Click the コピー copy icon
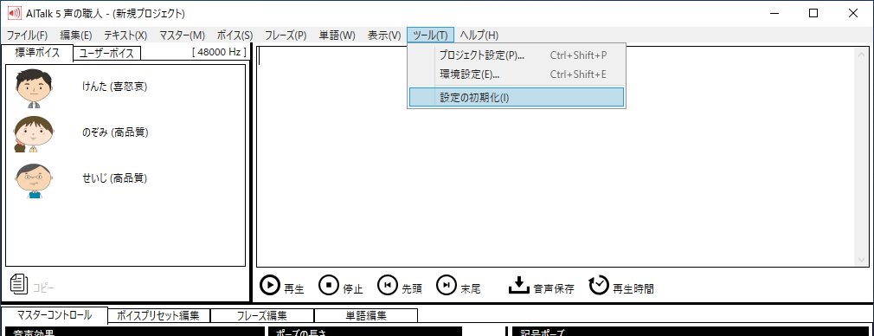Screen dimensions: 874x336 pyautogui.click(x=19, y=284)
